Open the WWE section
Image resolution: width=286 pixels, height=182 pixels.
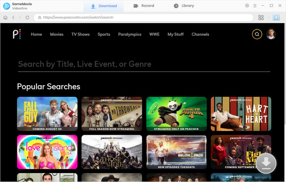pyautogui.click(x=154, y=34)
